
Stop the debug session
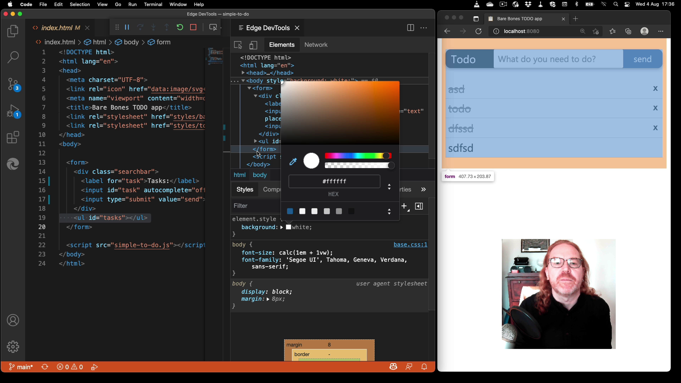click(x=193, y=27)
